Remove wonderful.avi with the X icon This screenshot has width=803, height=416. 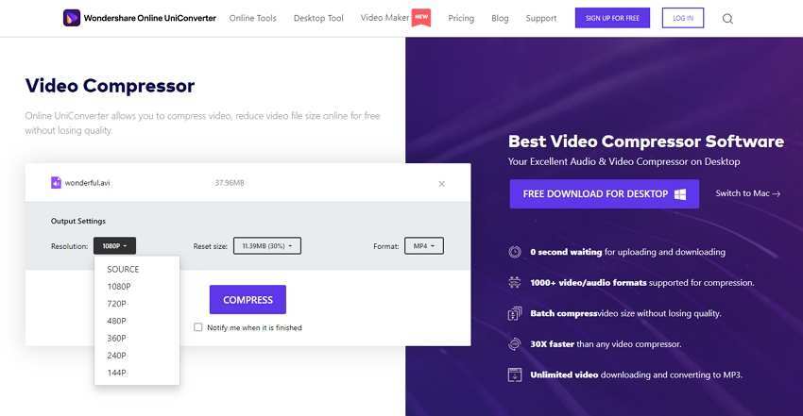click(442, 184)
